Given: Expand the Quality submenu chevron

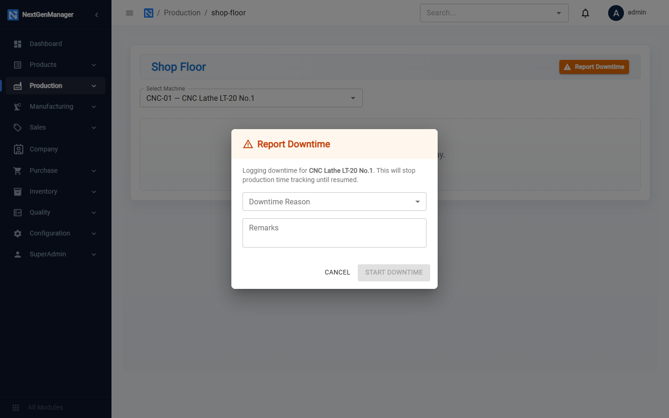Looking at the screenshot, I should point(94,213).
